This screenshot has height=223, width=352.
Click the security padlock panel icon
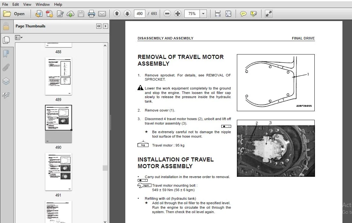click(x=6, y=26)
